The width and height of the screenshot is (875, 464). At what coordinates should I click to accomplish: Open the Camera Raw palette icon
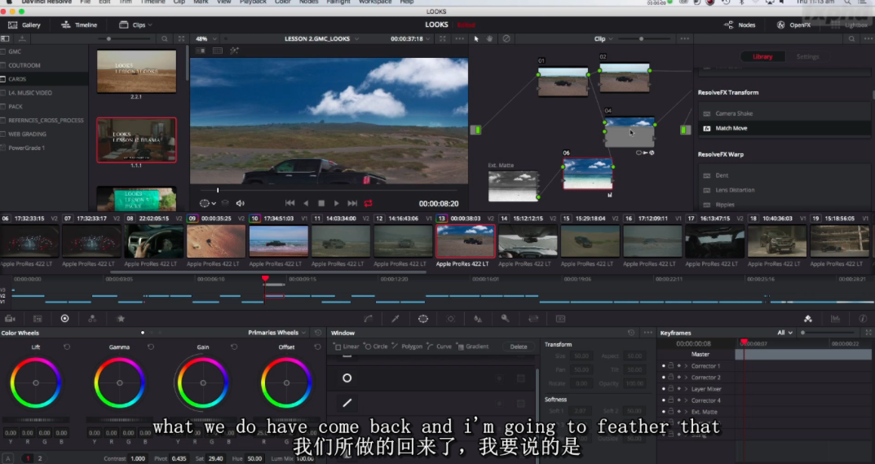(10, 318)
